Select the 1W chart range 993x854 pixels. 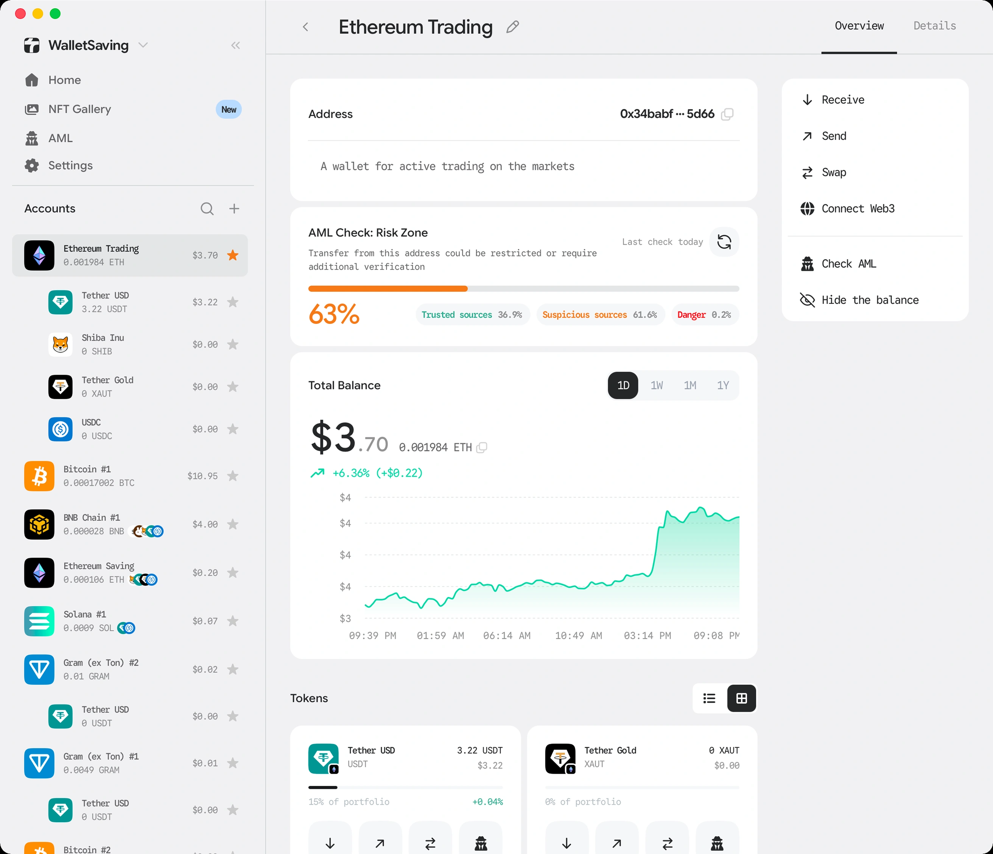(657, 385)
